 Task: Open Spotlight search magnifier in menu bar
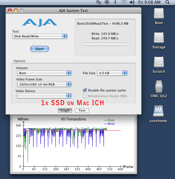(x=167, y=2)
